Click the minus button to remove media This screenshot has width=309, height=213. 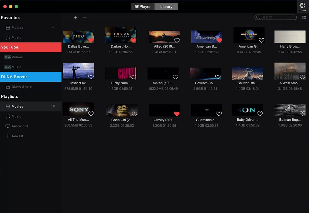85,17
